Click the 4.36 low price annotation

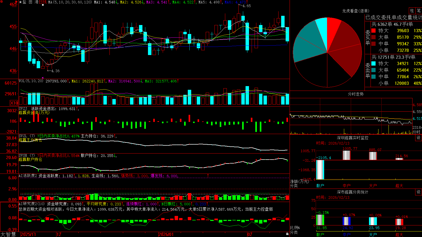coord(55,71)
